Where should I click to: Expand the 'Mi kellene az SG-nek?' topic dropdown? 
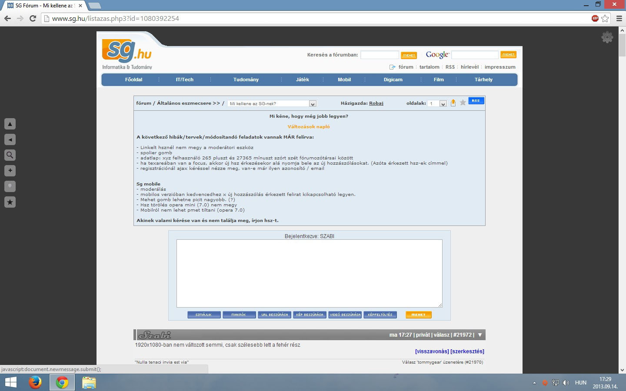click(x=312, y=104)
